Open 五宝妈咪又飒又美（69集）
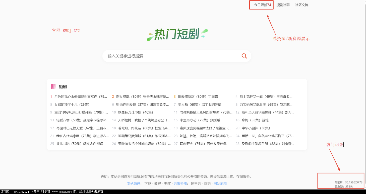Viewport: 366px width, 194px height. point(266,105)
